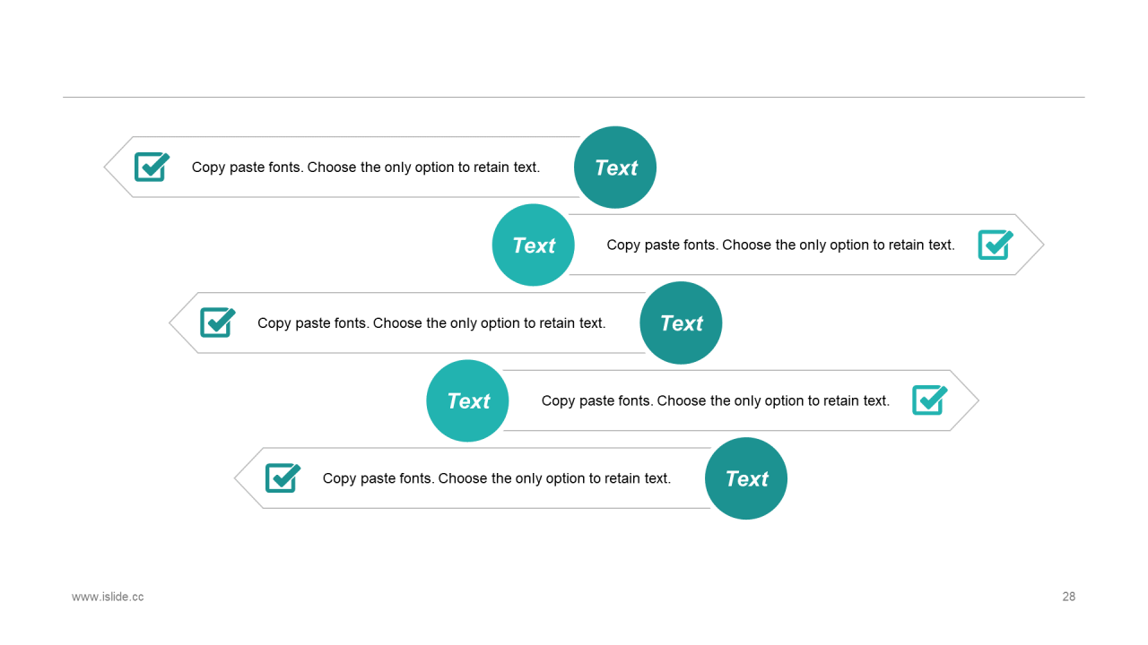Click the light teal Text circle in second row
1148x645 pixels.
533,245
